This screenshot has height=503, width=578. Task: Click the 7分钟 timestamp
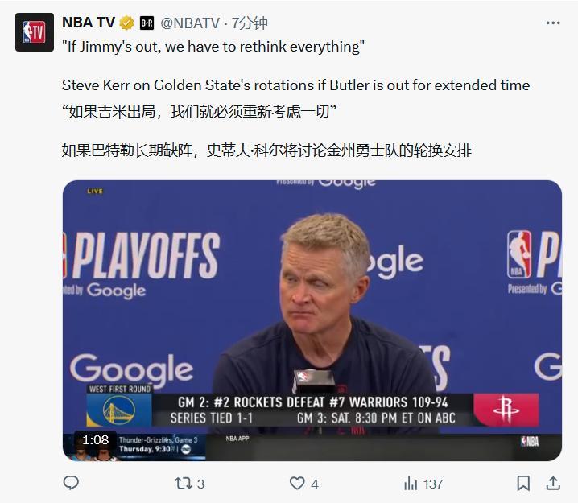pyautogui.click(x=250, y=23)
